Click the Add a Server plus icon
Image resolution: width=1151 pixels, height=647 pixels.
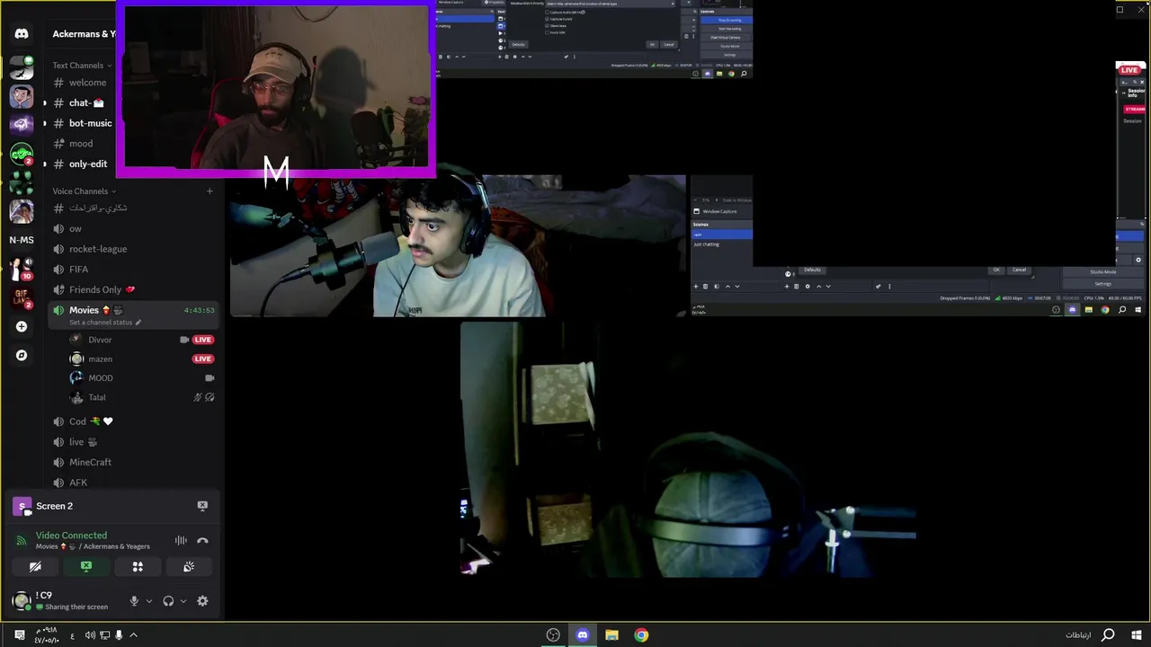click(22, 326)
